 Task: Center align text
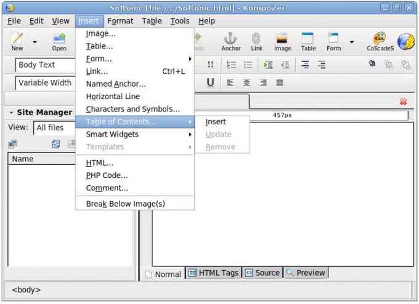click(246, 82)
